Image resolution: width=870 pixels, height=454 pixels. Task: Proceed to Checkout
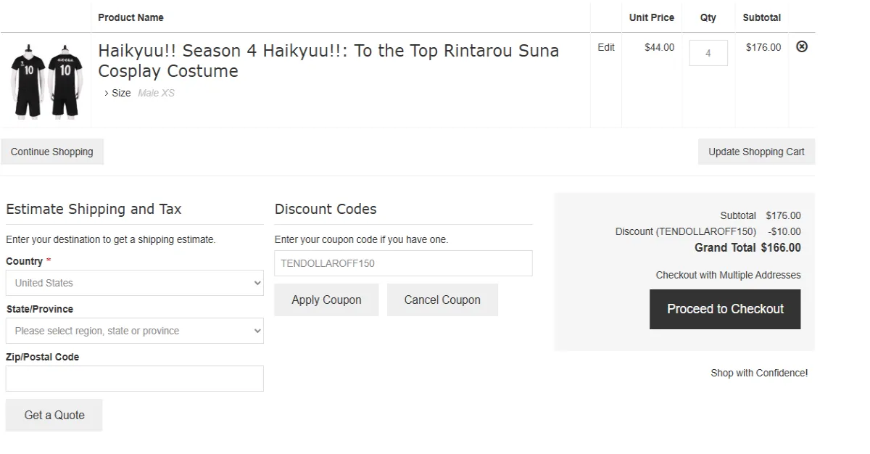point(725,309)
